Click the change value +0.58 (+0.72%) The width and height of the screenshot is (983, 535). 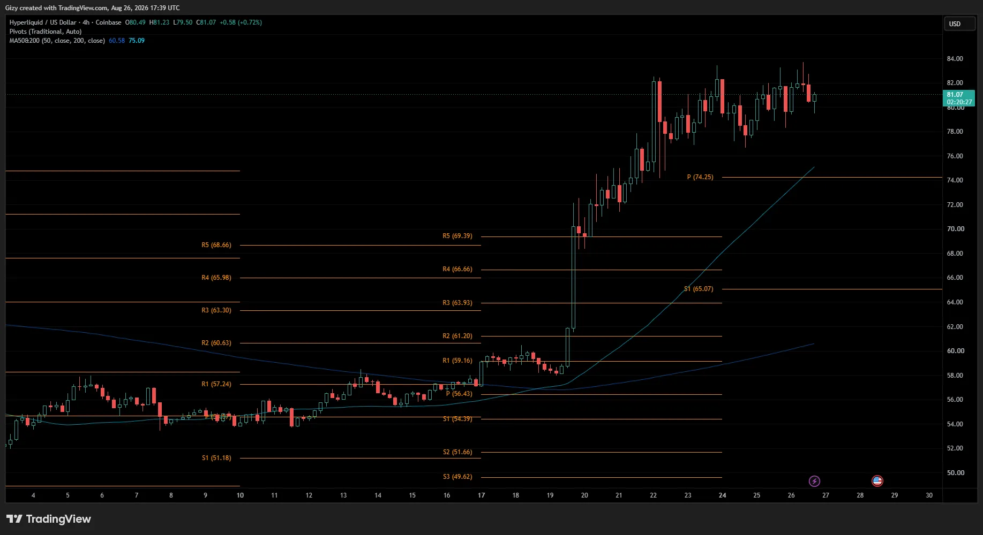(241, 22)
